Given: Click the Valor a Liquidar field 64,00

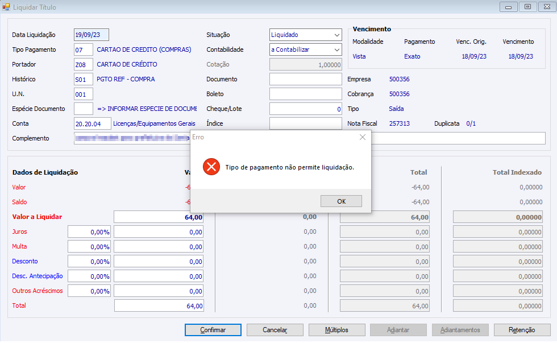Looking at the screenshot, I should tap(159, 217).
